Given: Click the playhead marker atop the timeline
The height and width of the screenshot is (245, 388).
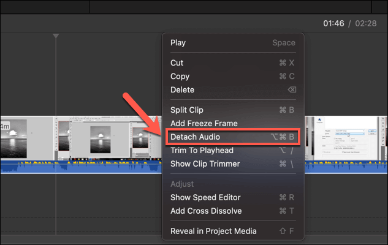Looking at the screenshot, I should 56,37.
